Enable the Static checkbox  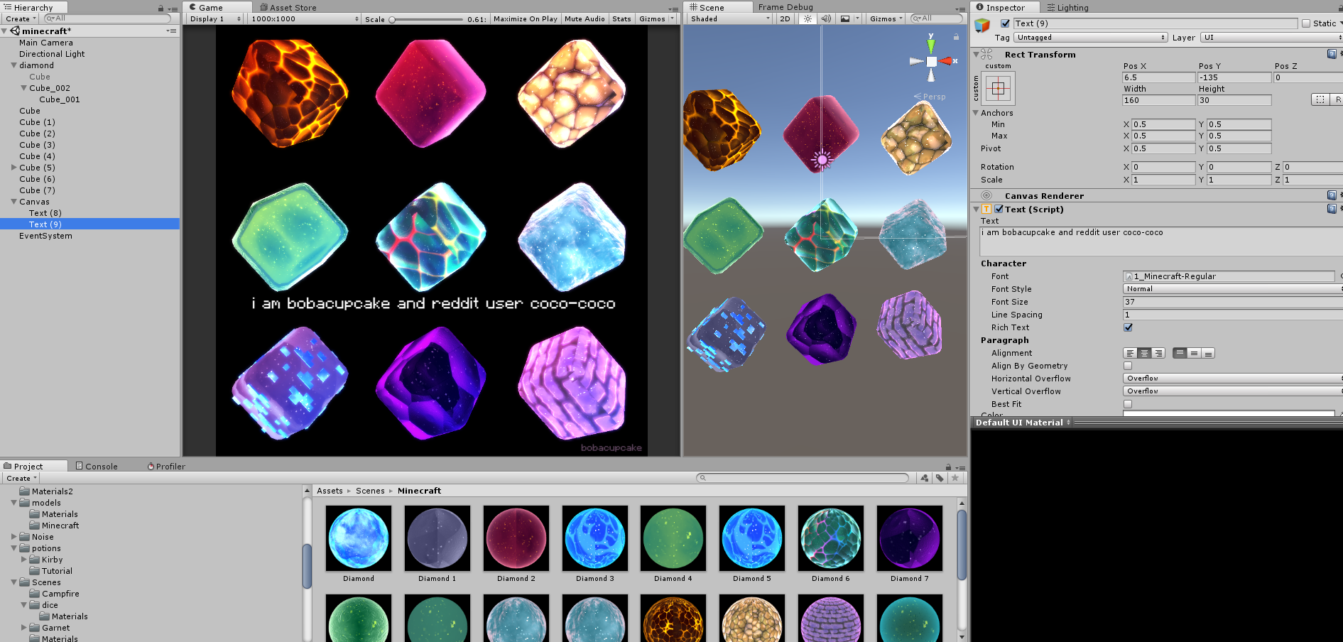[1305, 23]
